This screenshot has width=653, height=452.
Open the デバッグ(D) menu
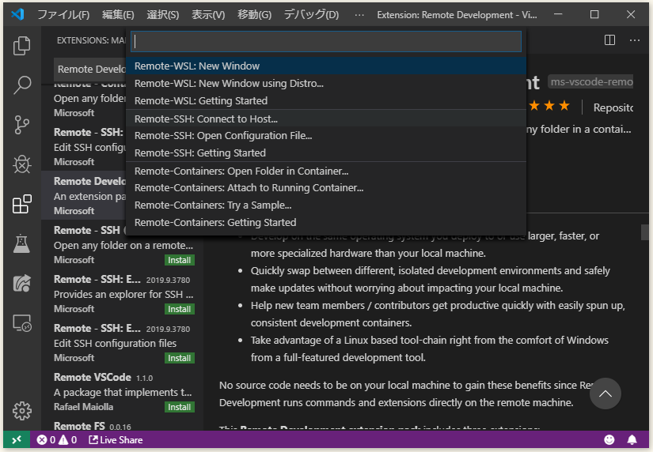tap(312, 14)
